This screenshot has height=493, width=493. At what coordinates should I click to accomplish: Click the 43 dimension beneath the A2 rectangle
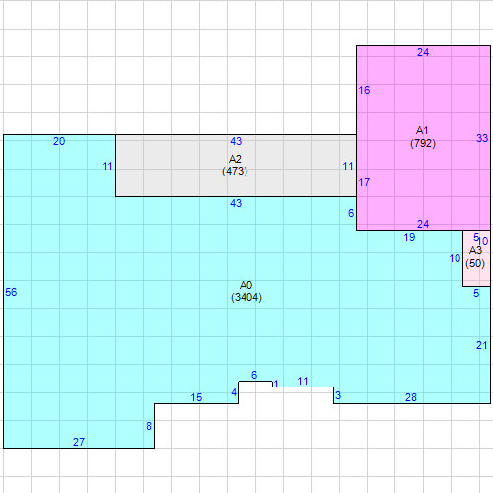236,203
